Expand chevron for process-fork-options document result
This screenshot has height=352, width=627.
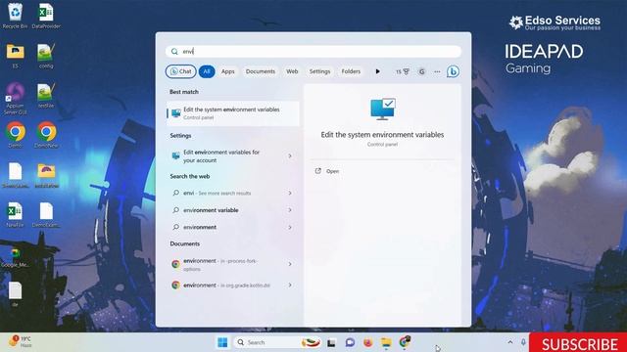click(x=290, y=264)
